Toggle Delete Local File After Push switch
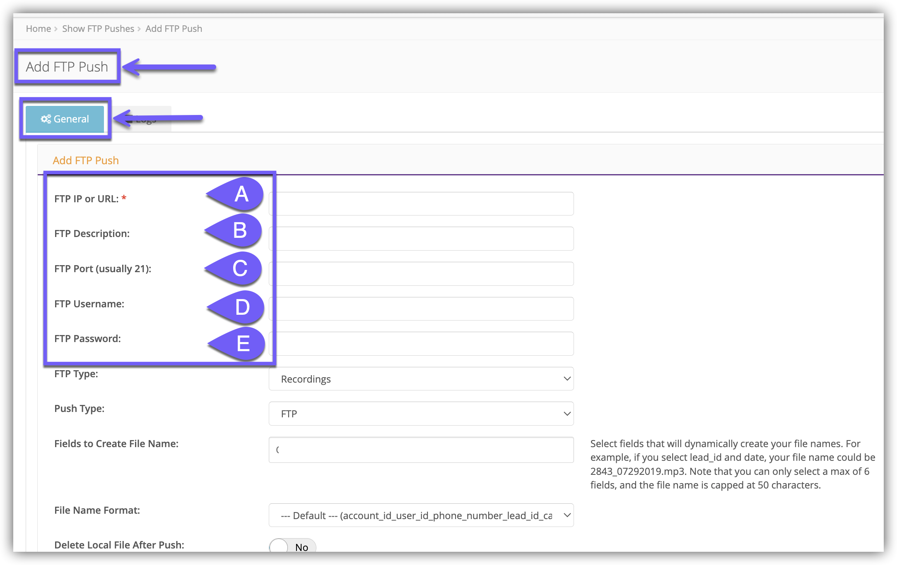 pyautogui.click(x=292, y=547)
